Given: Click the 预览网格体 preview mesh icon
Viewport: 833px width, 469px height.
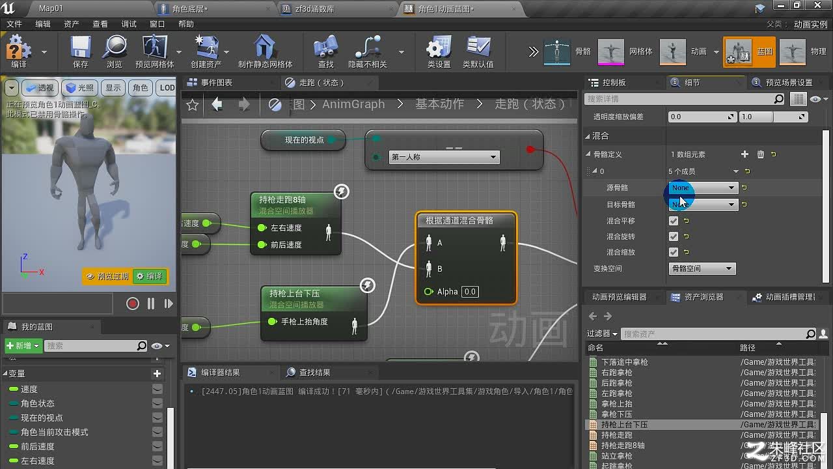Looking at the screenshot, I should (x=155, y=51).
